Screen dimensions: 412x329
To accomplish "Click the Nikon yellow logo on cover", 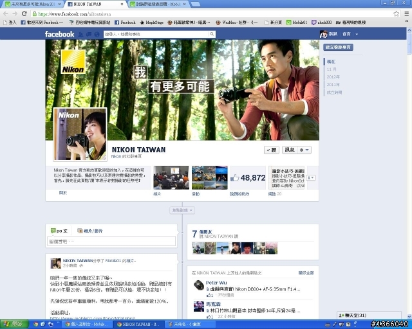I will click(x=73, y=62).
